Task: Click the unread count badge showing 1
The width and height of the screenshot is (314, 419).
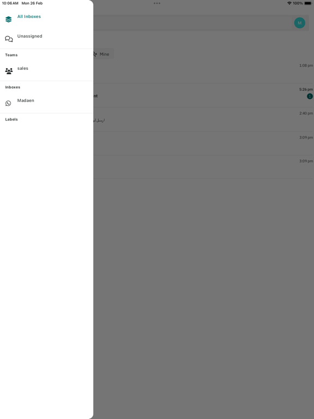Action: pos(310,96)
